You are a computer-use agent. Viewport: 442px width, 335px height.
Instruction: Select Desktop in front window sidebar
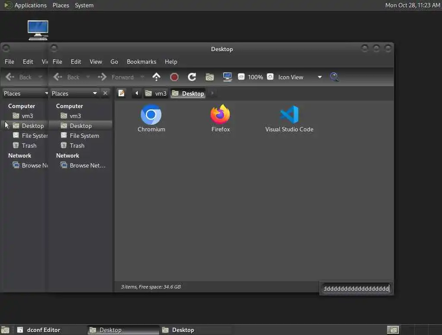pyautogui.click(x=80, y=126)
